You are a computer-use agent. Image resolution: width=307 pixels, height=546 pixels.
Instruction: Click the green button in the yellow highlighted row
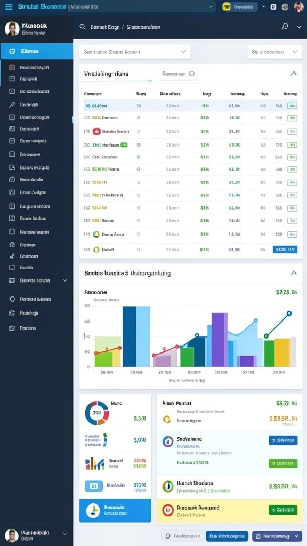283,510
